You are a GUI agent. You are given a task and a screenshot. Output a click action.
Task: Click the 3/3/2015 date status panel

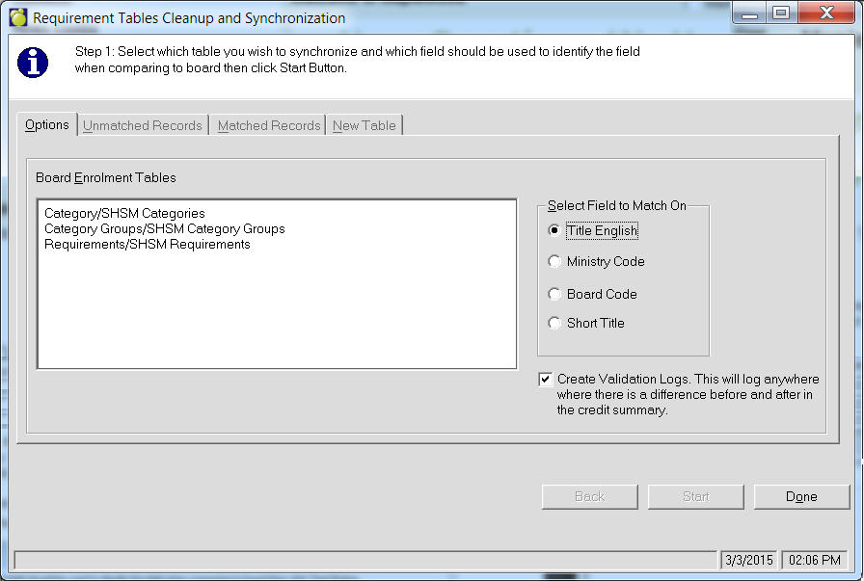pyautogui.click(x=749, y=560)
